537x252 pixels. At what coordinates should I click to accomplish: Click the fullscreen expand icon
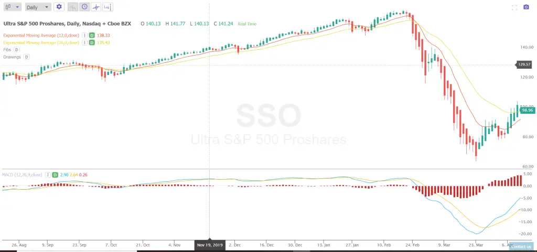[514, 7]
